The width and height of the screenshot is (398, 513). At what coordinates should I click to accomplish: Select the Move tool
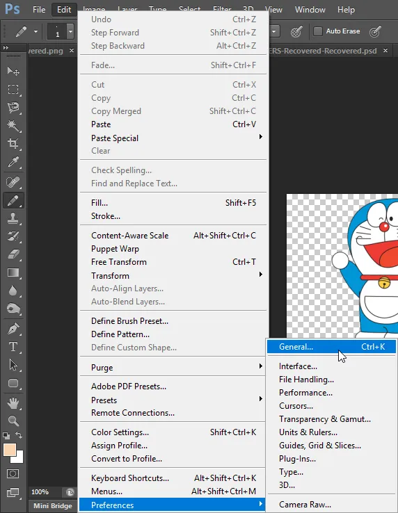click(13, 71)
